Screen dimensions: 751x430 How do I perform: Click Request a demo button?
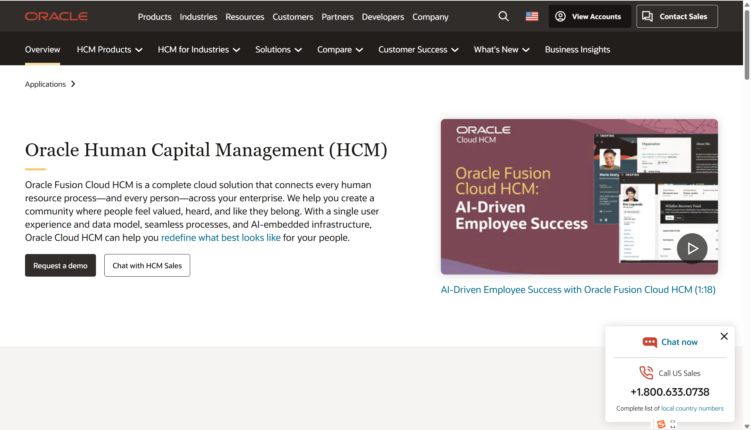click(60, 265)
